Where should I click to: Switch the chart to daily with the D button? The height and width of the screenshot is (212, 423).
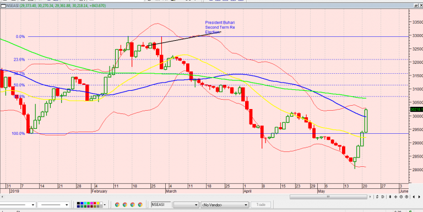coord(383,197)
